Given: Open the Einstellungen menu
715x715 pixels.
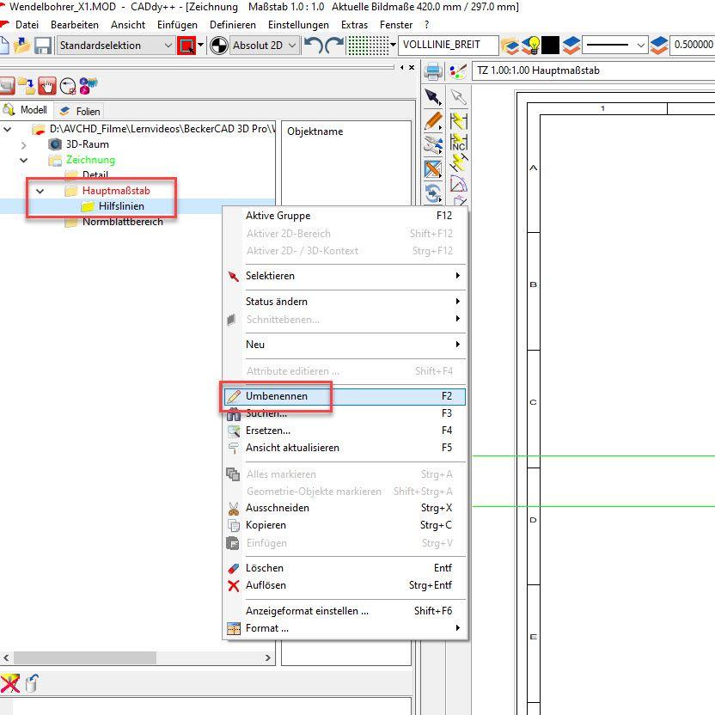Looking at the screenshot, I should coord(298,25).
